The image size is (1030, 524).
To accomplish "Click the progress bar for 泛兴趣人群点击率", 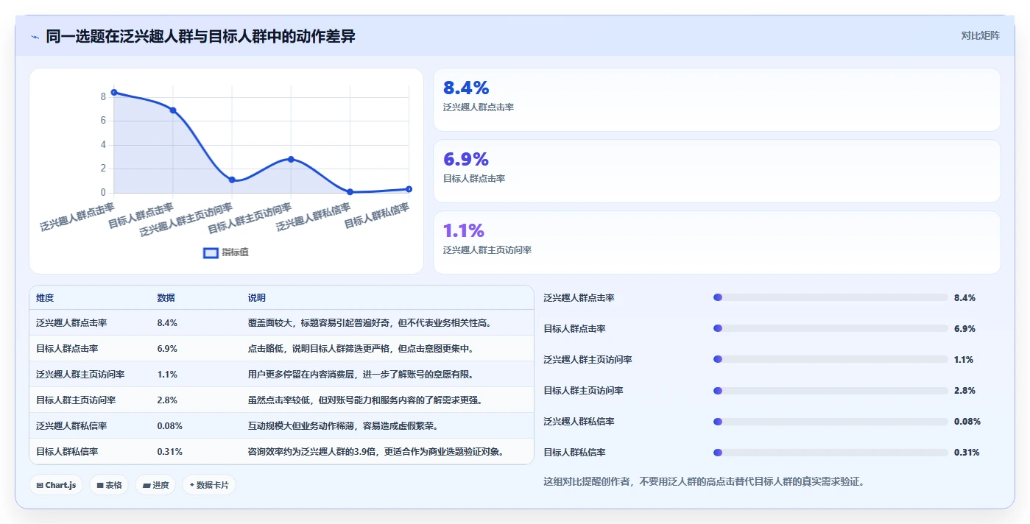I will click(830, 297).
